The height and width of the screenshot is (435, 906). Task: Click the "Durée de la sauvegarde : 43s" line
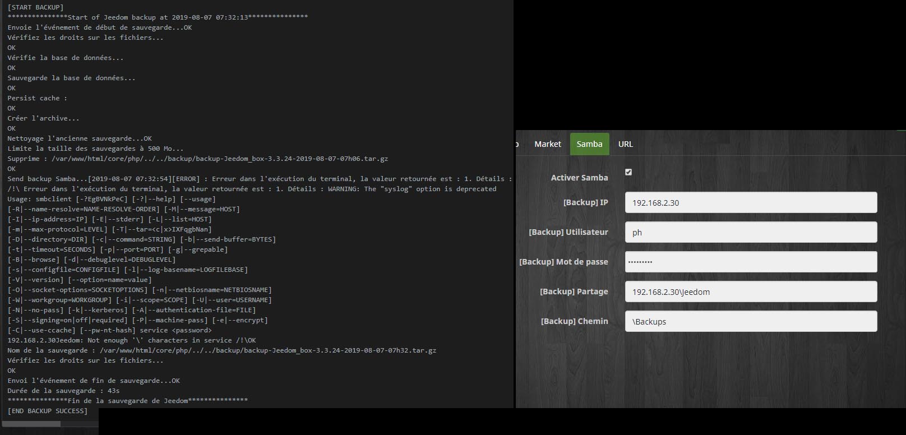point(63,391)
